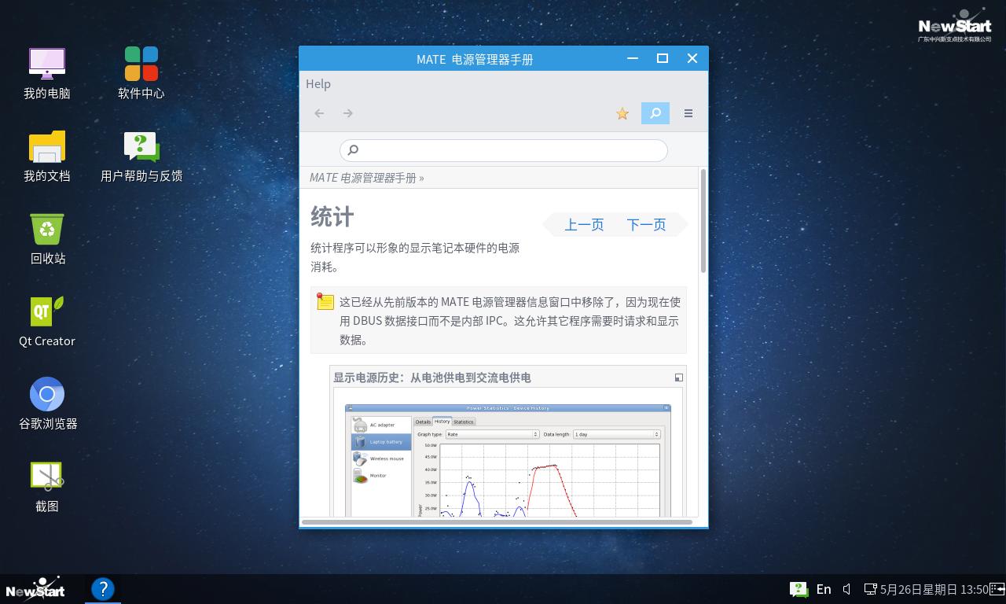Toggle the search bar magnifier button
The width and height of the screenshot is (1006, 604).
pyautogui.click(x=655, y=113)
